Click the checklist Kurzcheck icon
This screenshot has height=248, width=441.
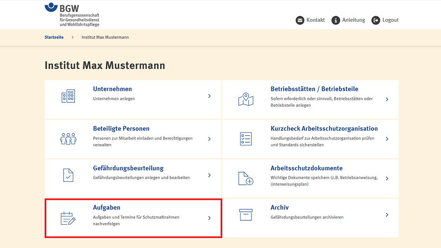tap(246, 139)
